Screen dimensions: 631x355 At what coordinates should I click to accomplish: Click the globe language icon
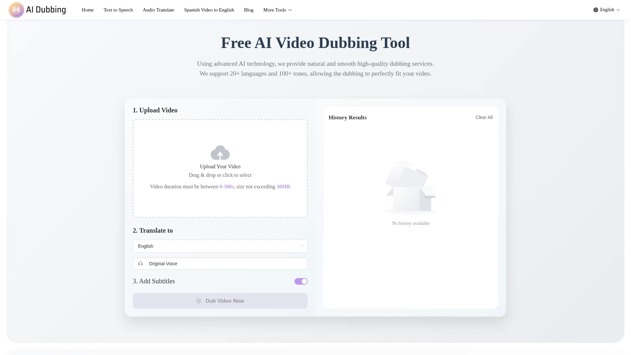pos(596,10)
